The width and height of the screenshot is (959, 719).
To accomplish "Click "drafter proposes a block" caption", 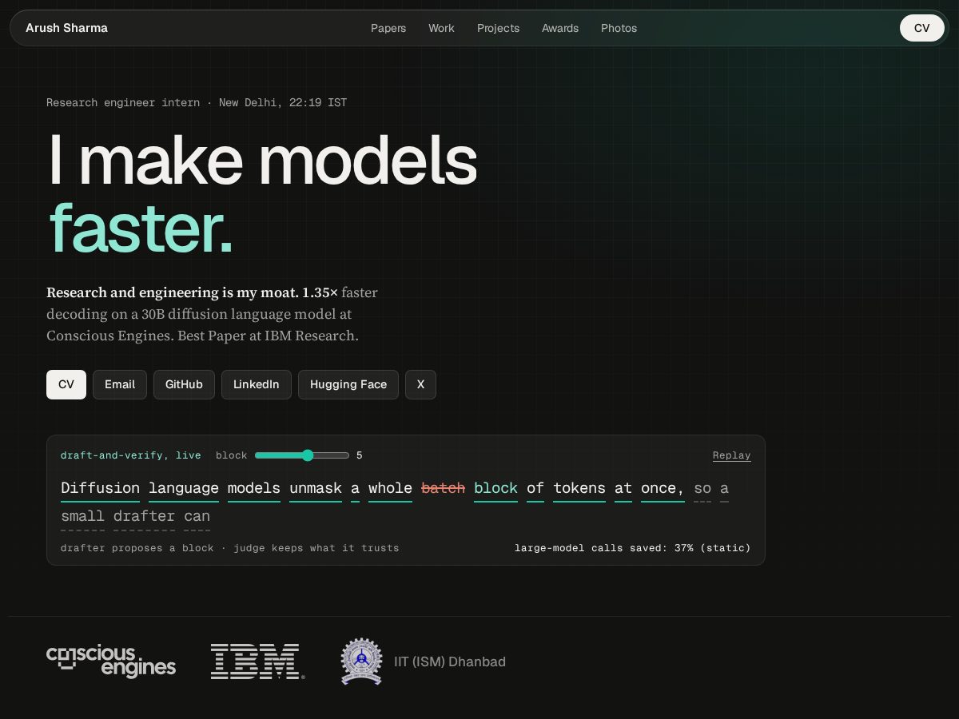I will click(x=137, y=548).
